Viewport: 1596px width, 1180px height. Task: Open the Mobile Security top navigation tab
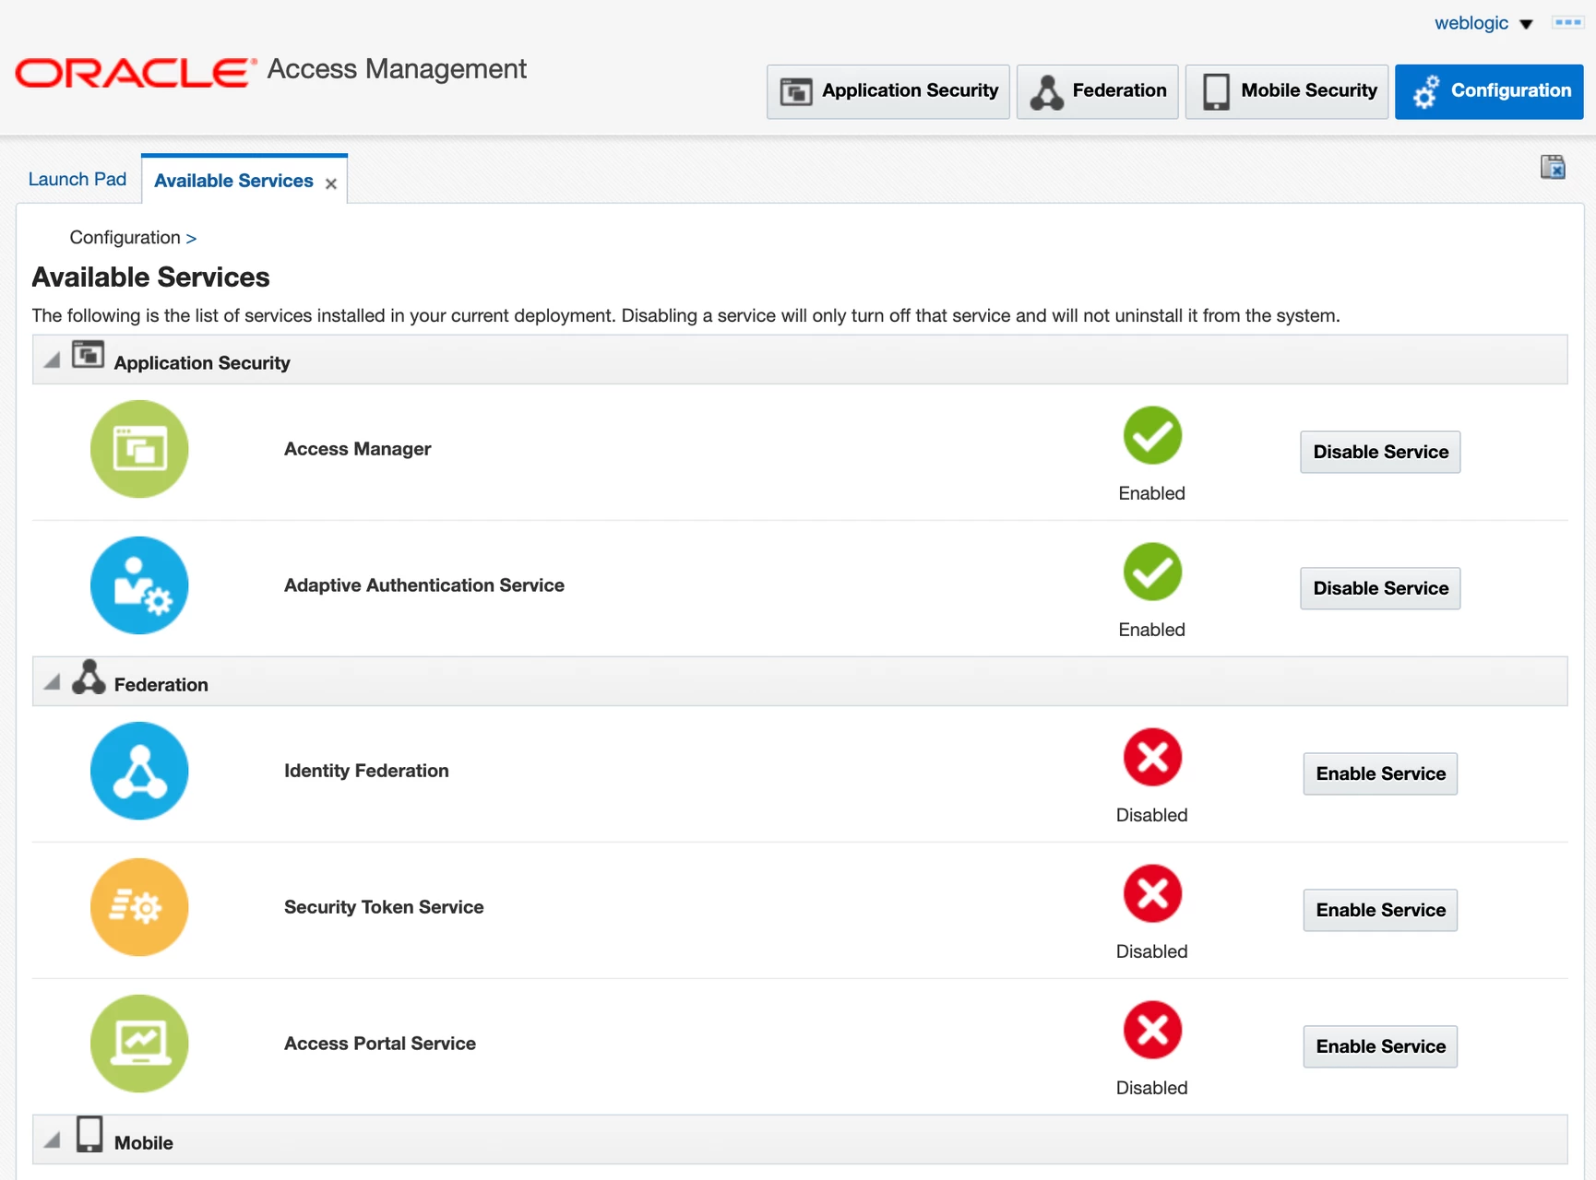click(1287, 90)
